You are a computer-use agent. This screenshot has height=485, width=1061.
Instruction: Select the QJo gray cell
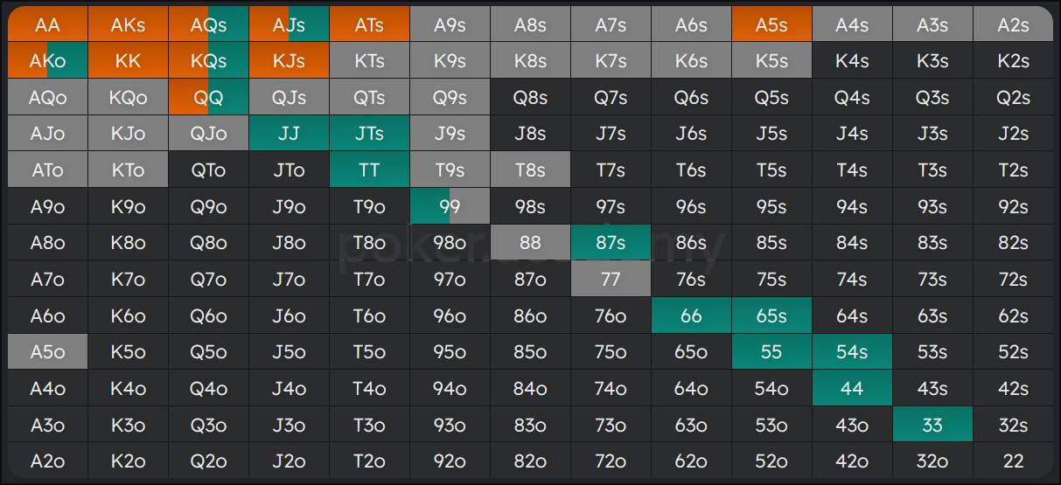coord(209,134)
